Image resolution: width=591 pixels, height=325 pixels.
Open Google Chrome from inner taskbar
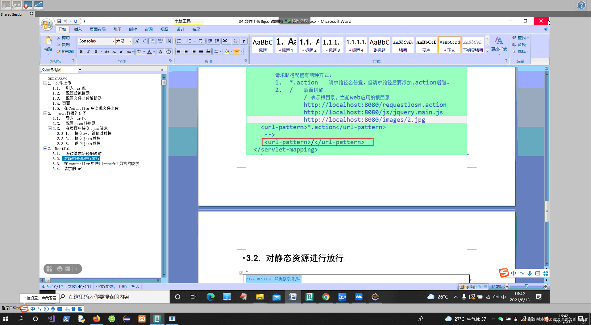[x=326, y=297]
